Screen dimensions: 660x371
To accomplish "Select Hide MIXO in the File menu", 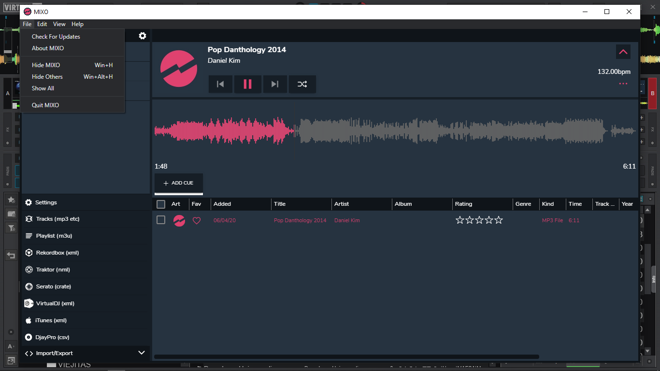I will click(72, 65).
